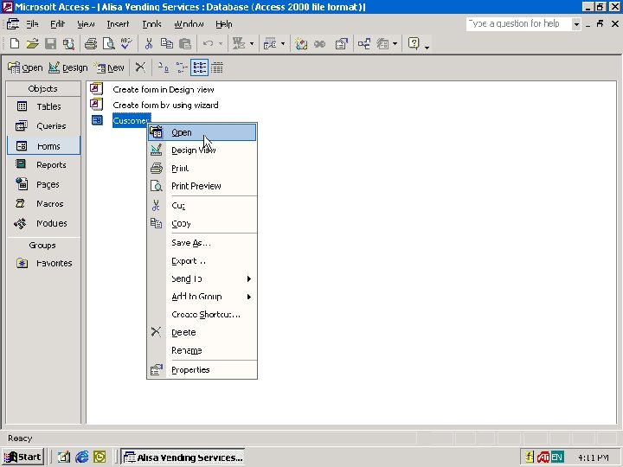Click the Design button in database toolbar
This screenshot has height=467, width=623.
point(68,68)
